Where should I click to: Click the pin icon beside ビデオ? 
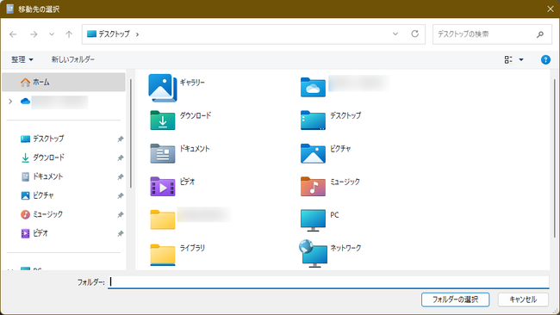pyautogui.click(x=121, y=233)
